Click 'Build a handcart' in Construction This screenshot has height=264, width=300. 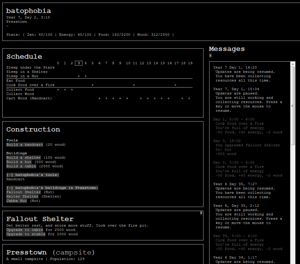(x=24, y=145)
